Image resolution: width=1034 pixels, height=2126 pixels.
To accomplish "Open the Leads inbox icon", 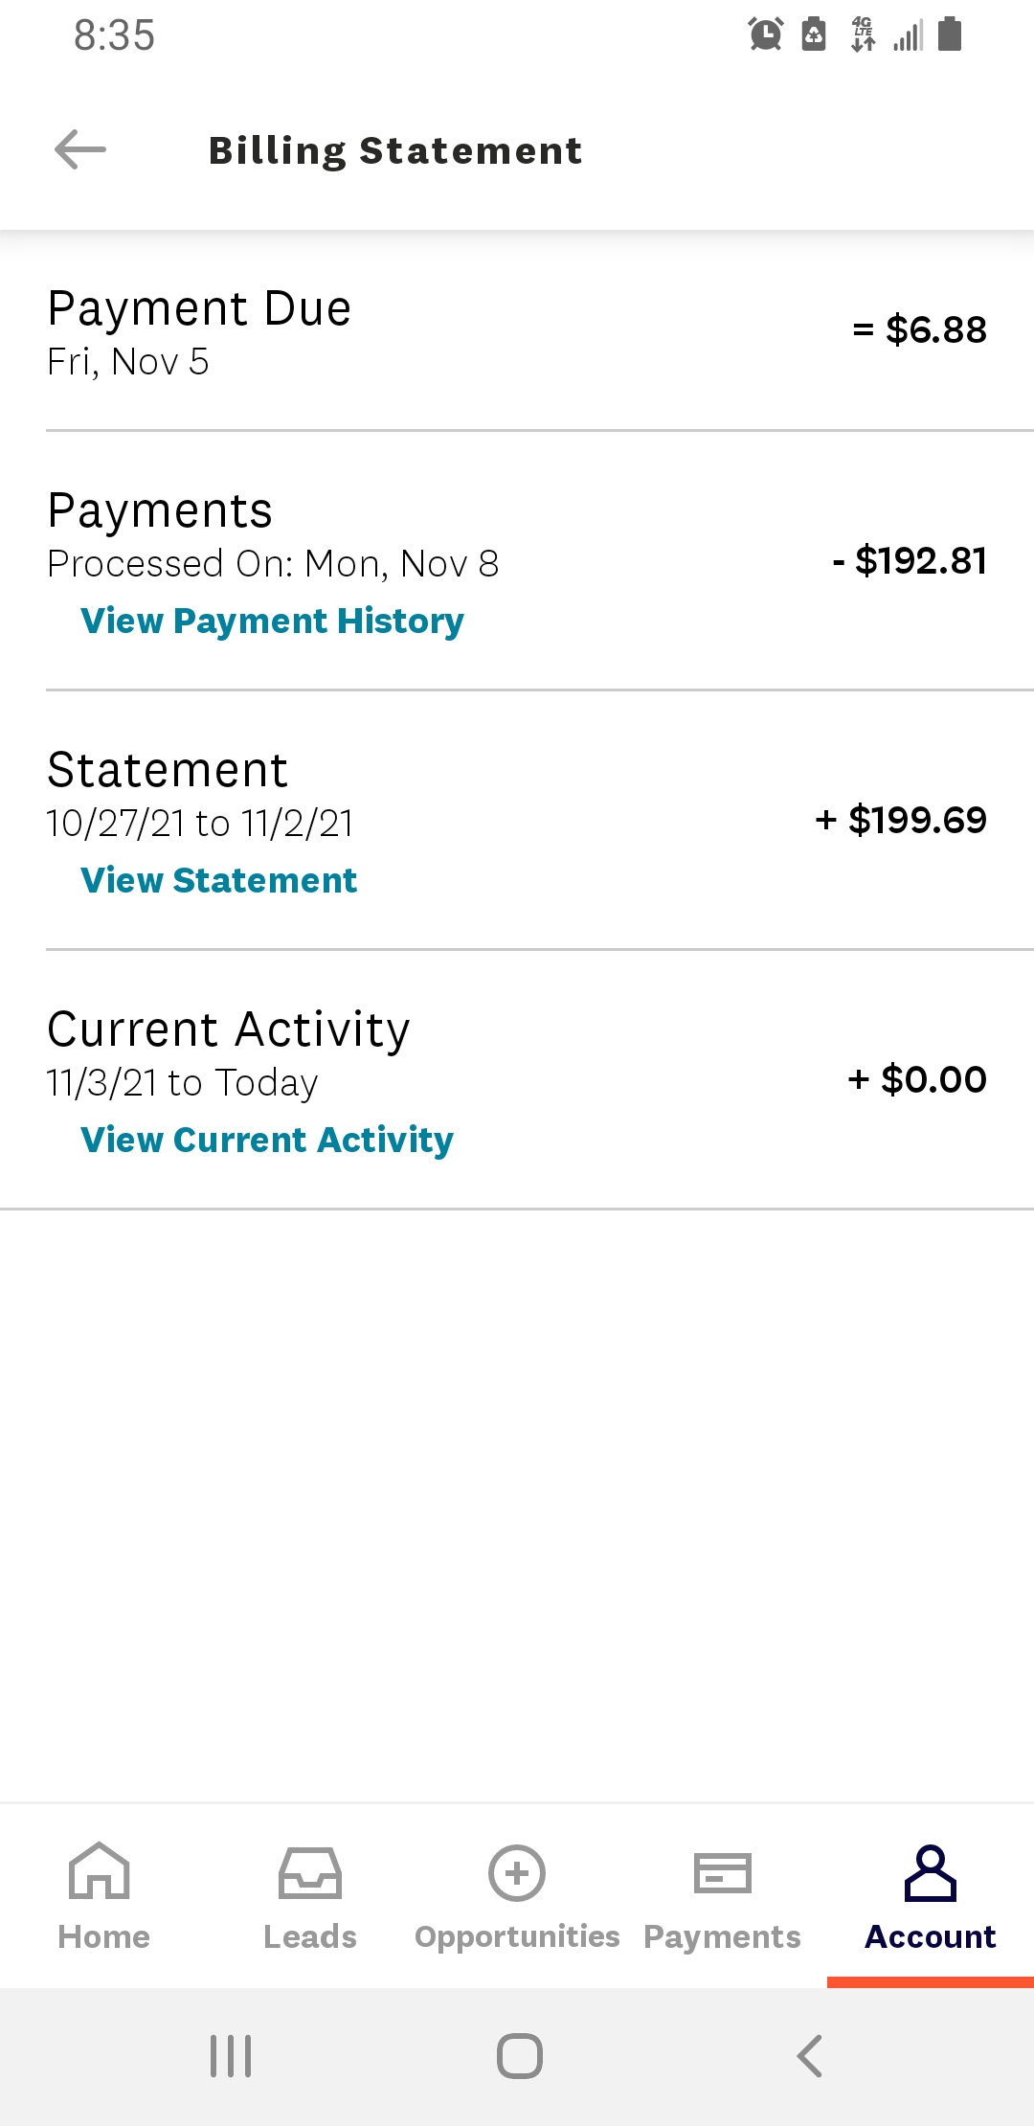I will pyautogui.click(x=309, y=1872).
